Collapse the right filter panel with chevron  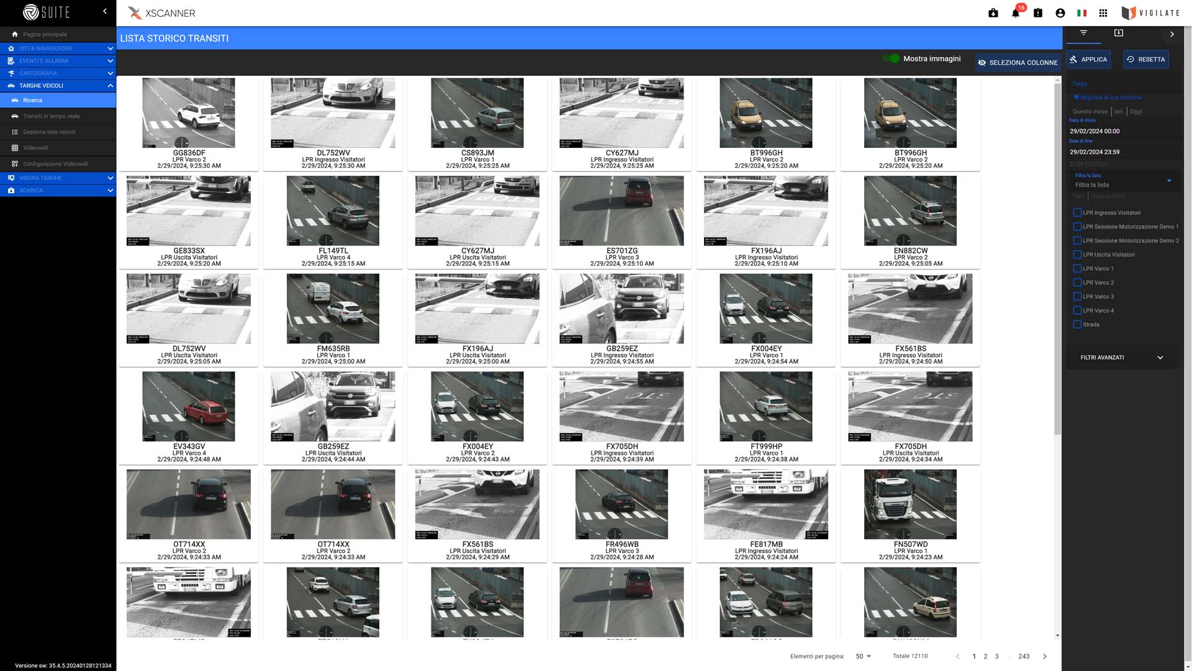1172,34
